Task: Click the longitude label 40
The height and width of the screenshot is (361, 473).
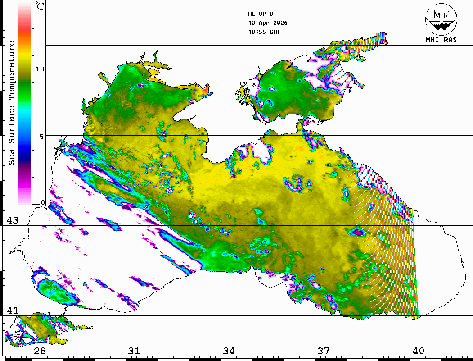Action: pos(418,351)
